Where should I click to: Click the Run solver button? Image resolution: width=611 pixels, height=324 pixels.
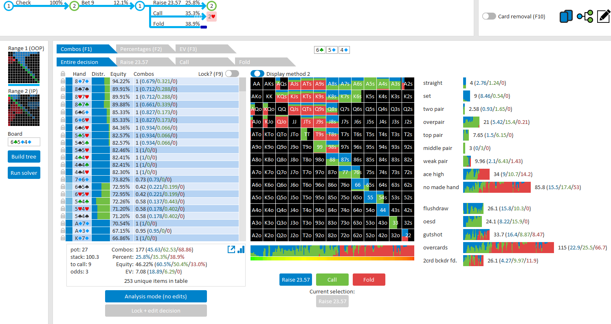(x=24, y=173)
